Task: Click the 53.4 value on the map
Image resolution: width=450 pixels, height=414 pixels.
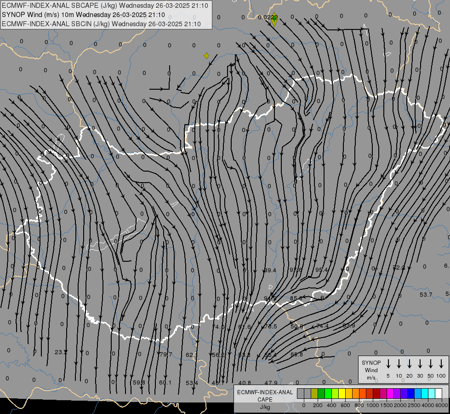Action: [x=192, y=383]
